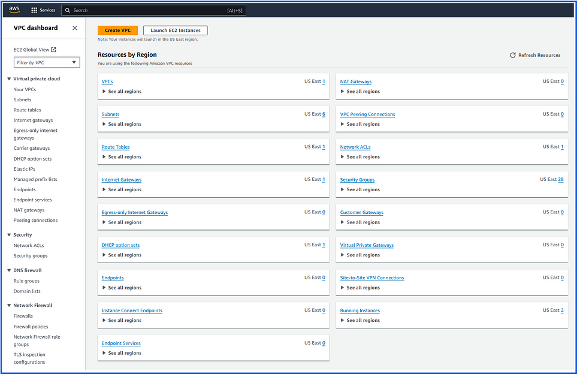Select Rule groups under DNS firewall
Image resolution: width=577 pixels, height=374 pixels.
(x=26, y=281)
